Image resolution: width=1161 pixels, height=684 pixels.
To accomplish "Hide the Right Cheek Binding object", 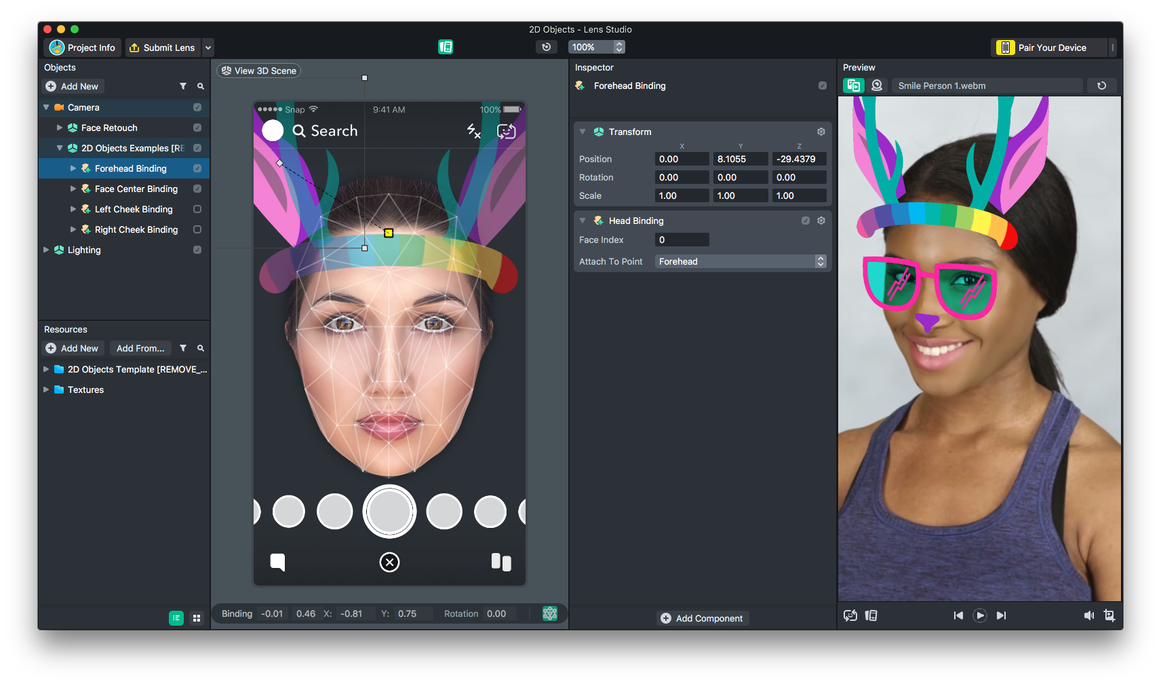I will pos(197,229).
